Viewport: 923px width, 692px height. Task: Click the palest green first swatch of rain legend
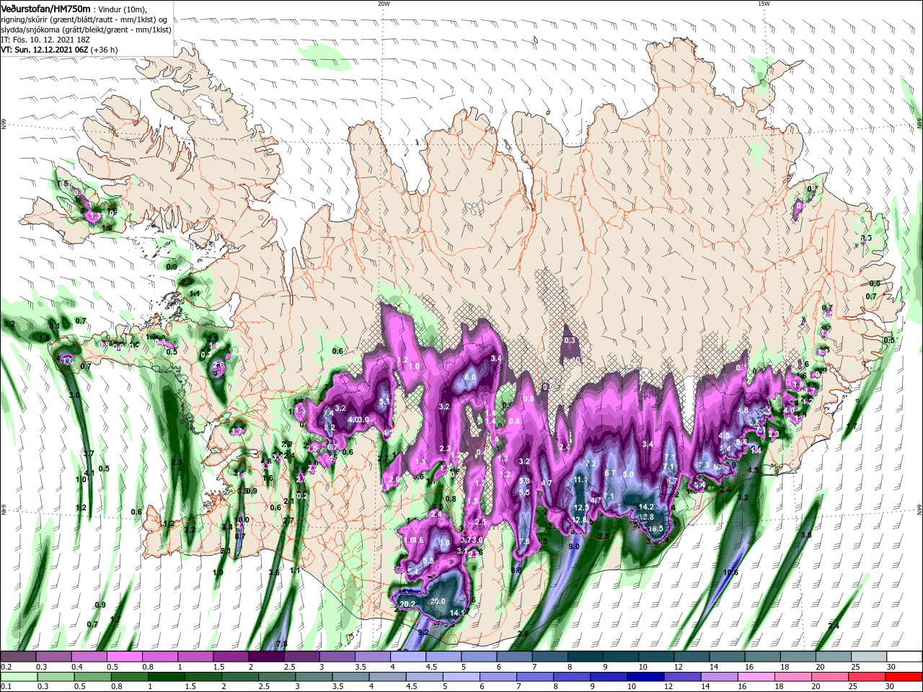17,676
